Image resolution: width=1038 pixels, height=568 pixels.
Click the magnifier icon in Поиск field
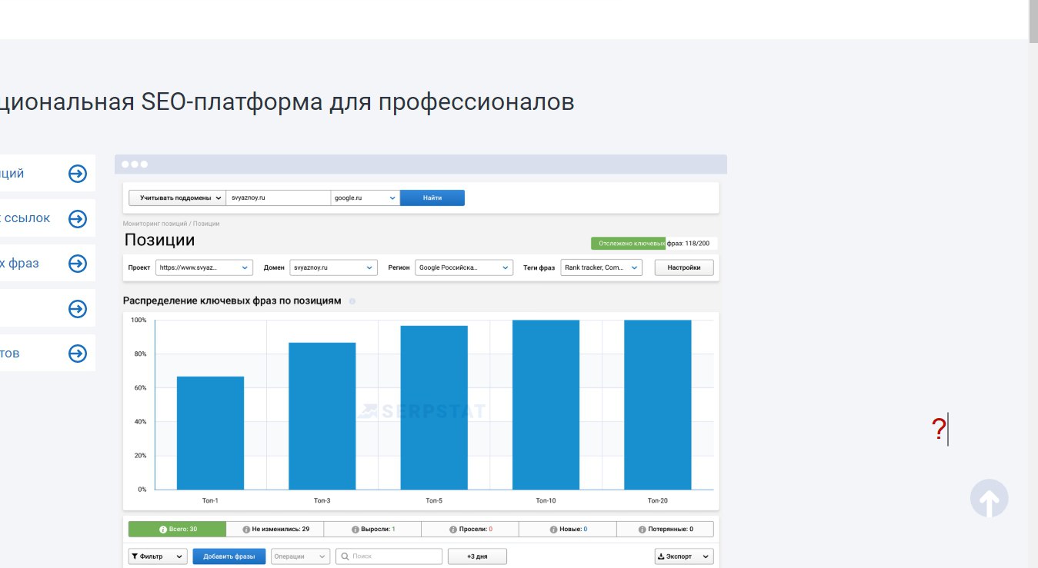tap(345, 556)
